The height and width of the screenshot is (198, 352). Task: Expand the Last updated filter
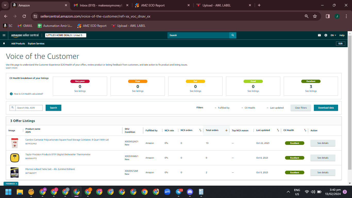tap(275, 108)
